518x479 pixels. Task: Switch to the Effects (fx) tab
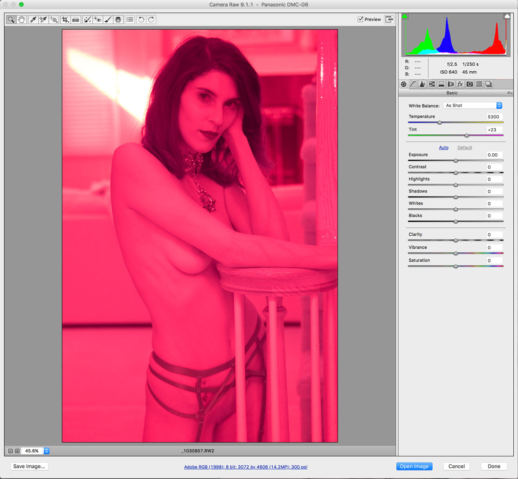(x=460, y=84)
